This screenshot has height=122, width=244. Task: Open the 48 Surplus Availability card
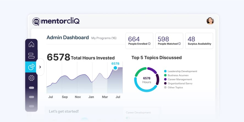(199, 41)
